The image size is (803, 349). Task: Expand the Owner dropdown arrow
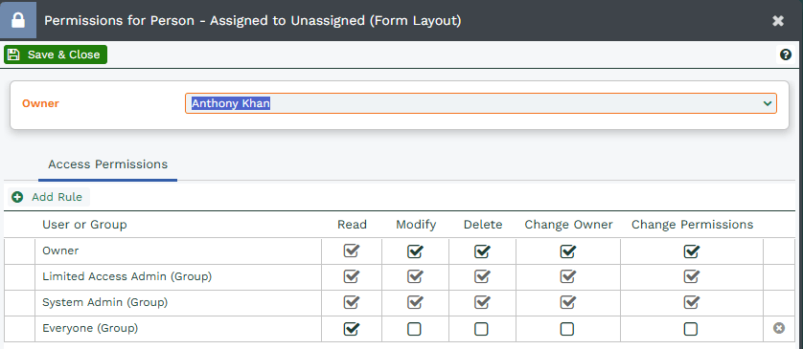pos(768,103)
